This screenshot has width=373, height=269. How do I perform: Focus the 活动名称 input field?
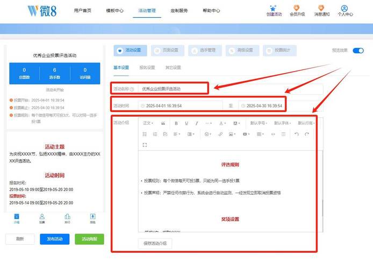[230, 89]
